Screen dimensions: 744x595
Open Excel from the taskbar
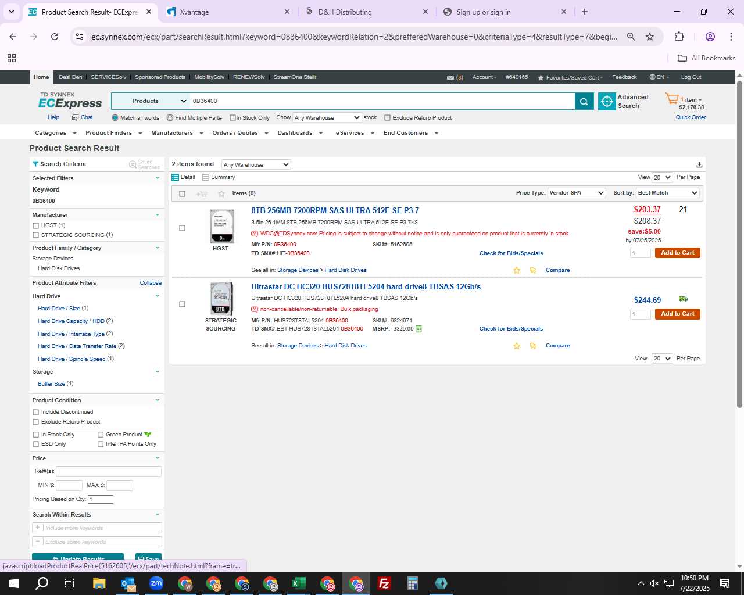click(298, 583)
